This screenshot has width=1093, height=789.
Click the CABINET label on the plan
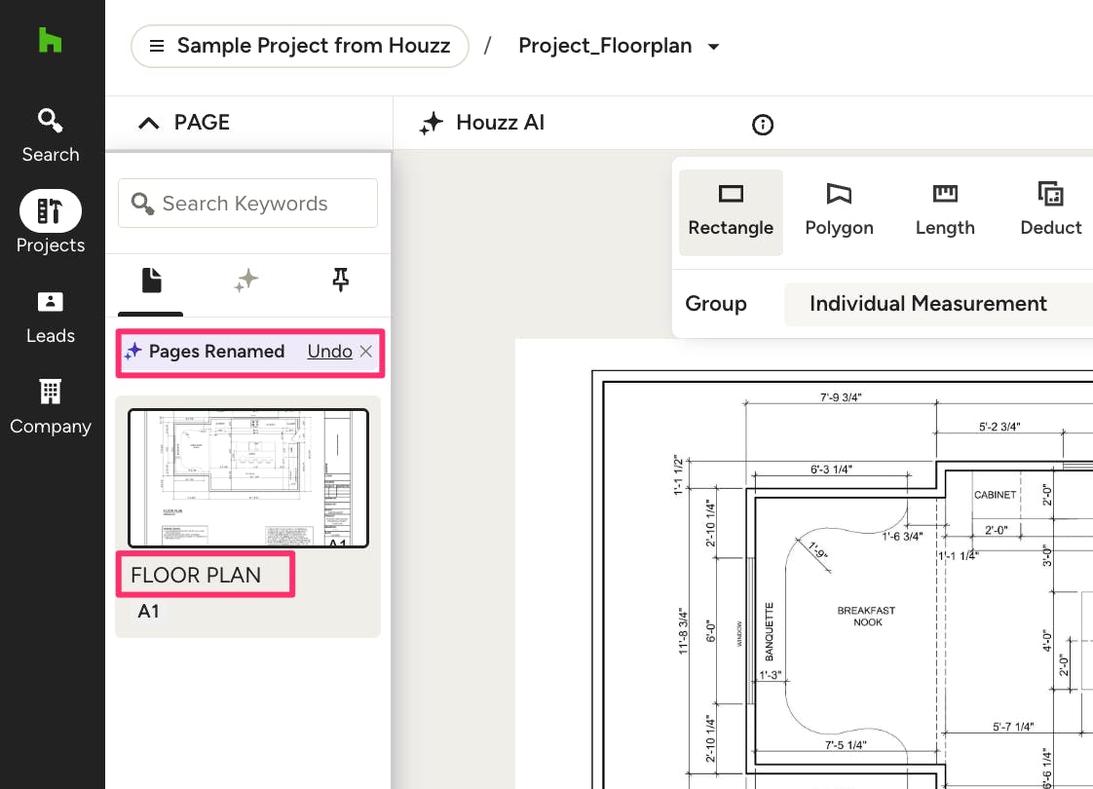[x=995, y=495]
